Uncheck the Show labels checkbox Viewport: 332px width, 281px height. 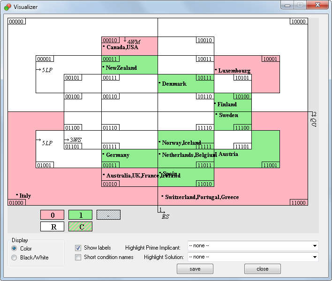pos(78,248)
